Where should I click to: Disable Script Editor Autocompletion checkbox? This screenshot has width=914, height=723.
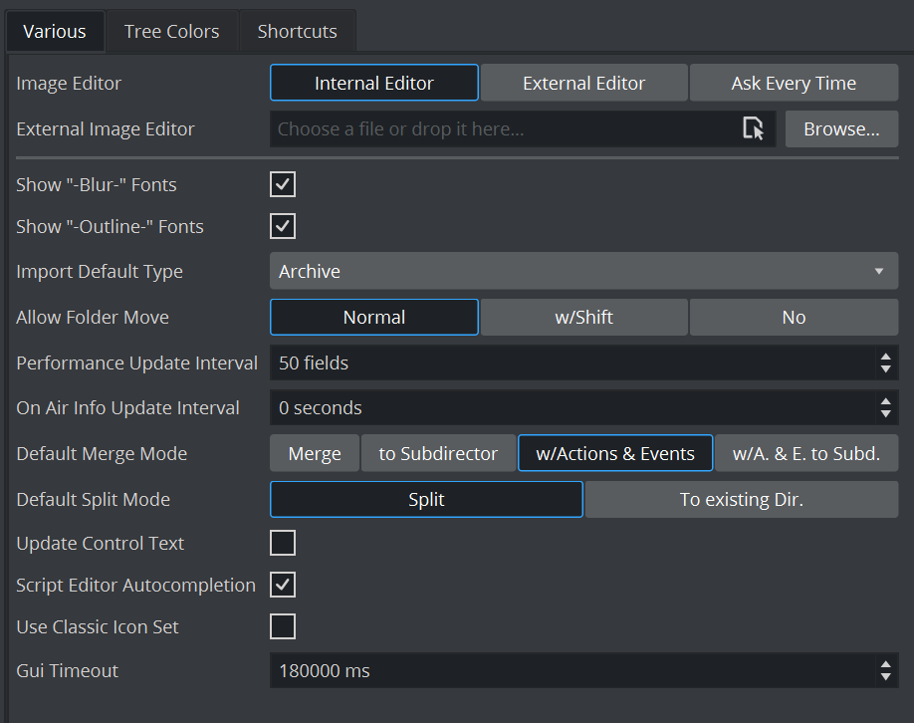[283, 585]
